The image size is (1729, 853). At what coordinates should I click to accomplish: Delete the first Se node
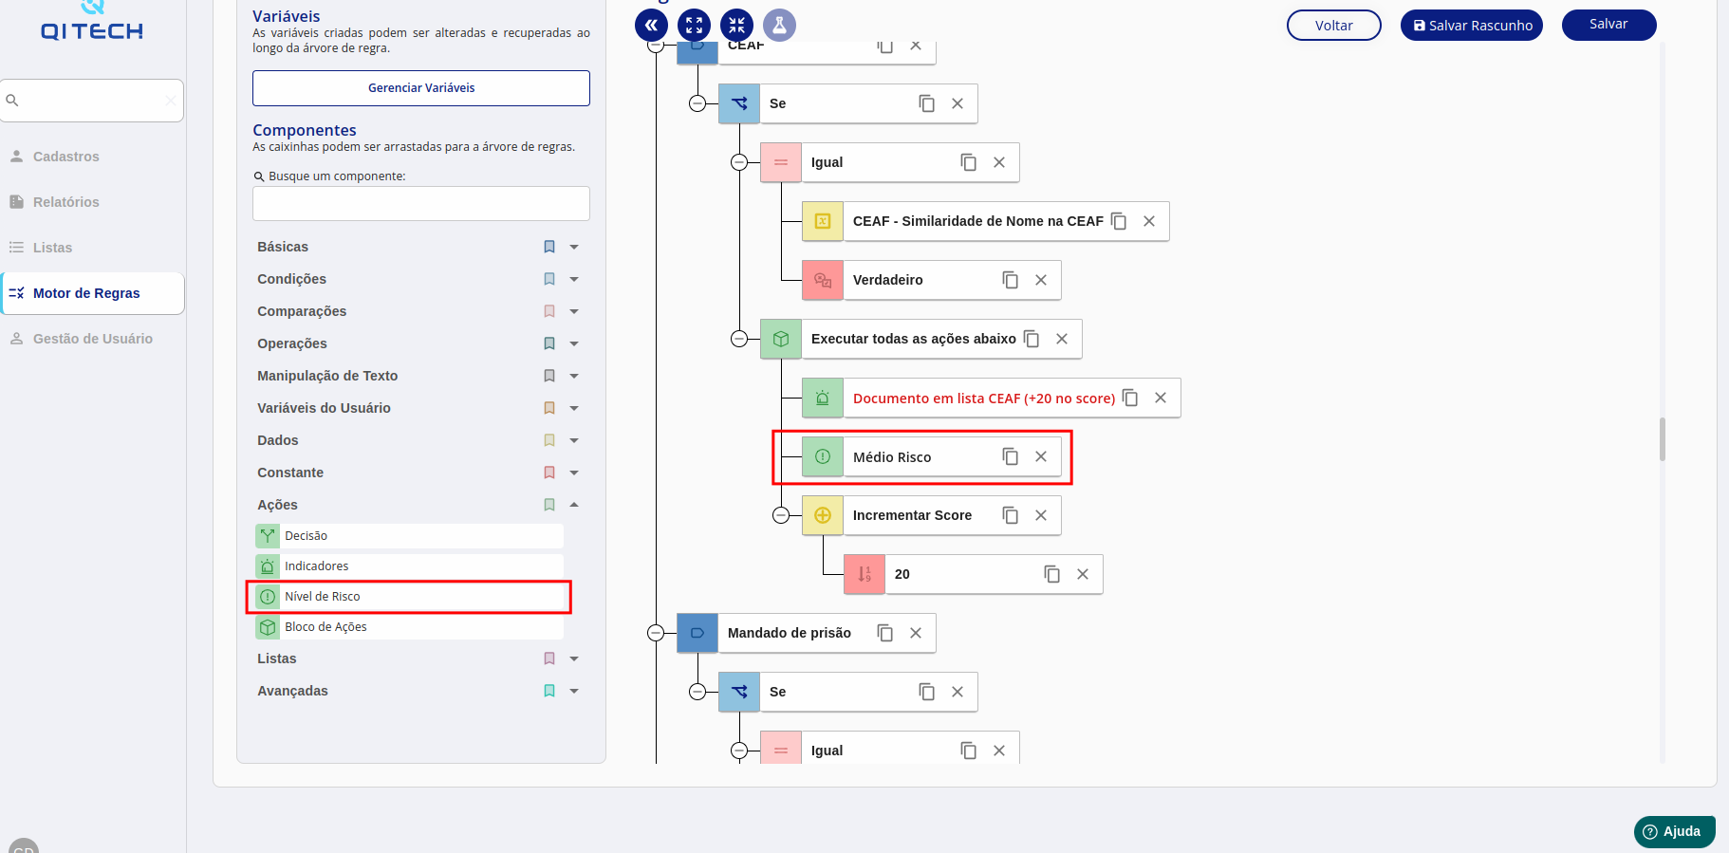tap(957, 103)
